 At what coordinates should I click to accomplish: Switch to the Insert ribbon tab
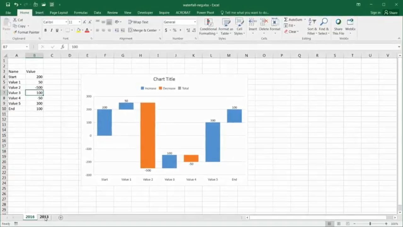tap(39, 13)
